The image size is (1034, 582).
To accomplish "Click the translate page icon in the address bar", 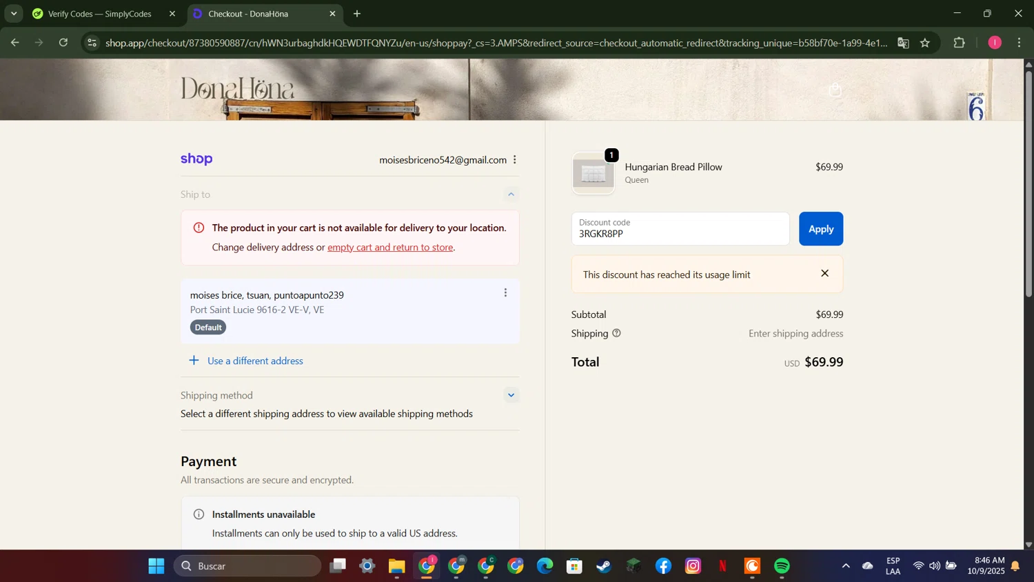I will coord(903,43).
